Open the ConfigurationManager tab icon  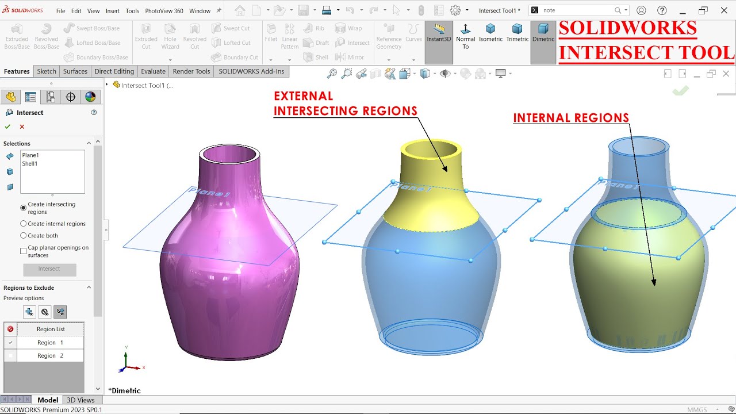[51, 97]
